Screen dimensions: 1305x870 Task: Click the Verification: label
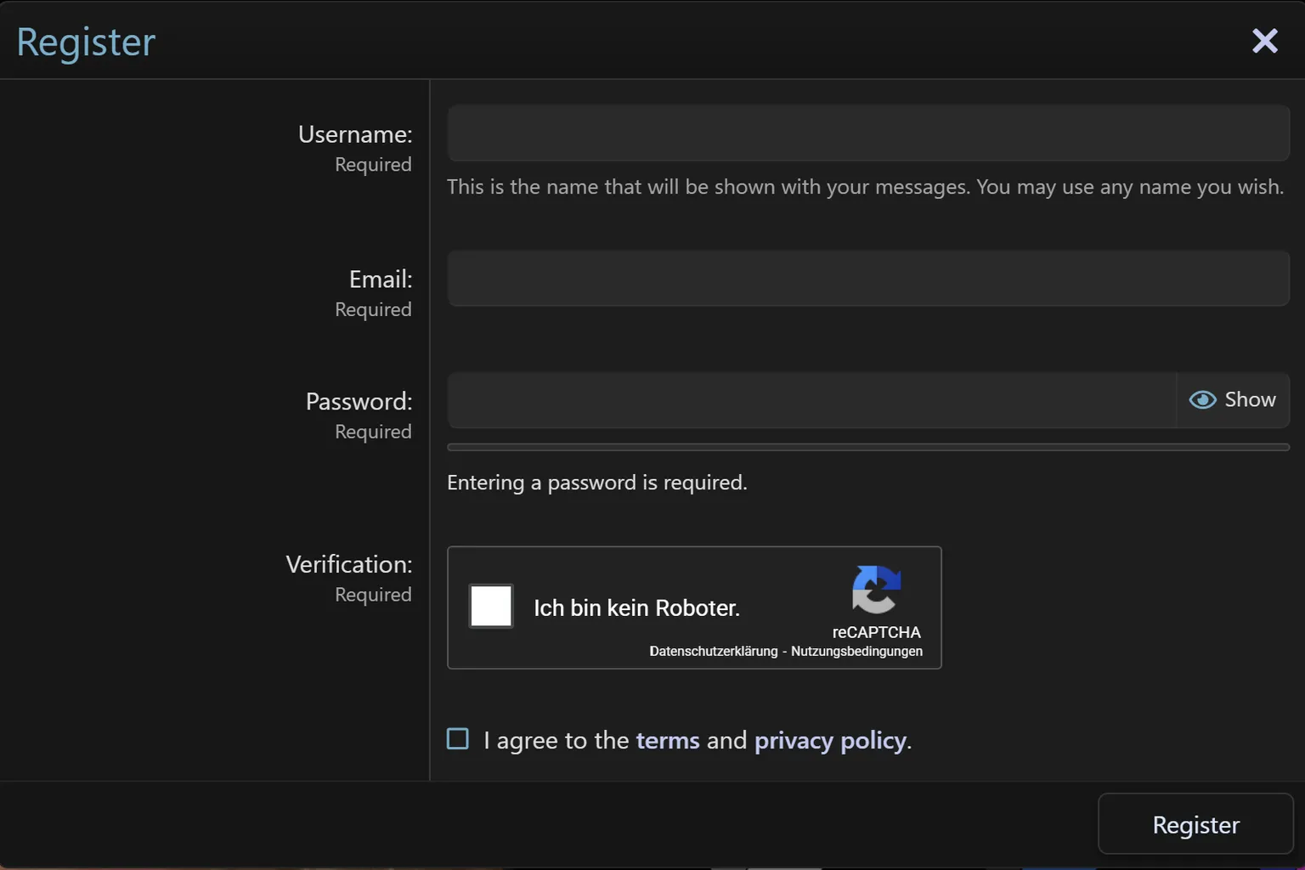[x=349, y=564]
